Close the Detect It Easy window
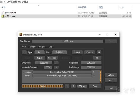Screen dimensions: 140x99 pos(115,35)
